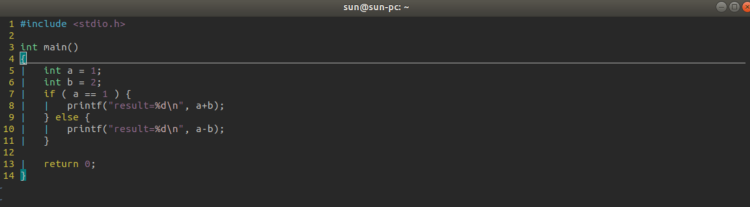
Task: Maximize the terminal window
Action: pos(734,7)
